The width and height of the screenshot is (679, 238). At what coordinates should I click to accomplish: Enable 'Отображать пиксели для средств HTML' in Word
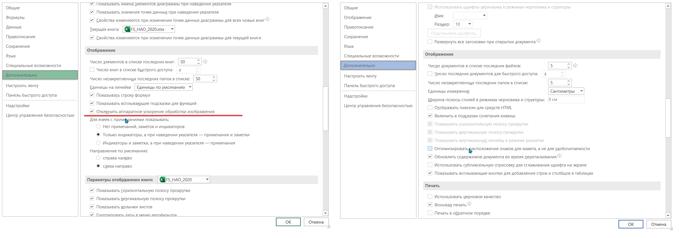point(430,107)
